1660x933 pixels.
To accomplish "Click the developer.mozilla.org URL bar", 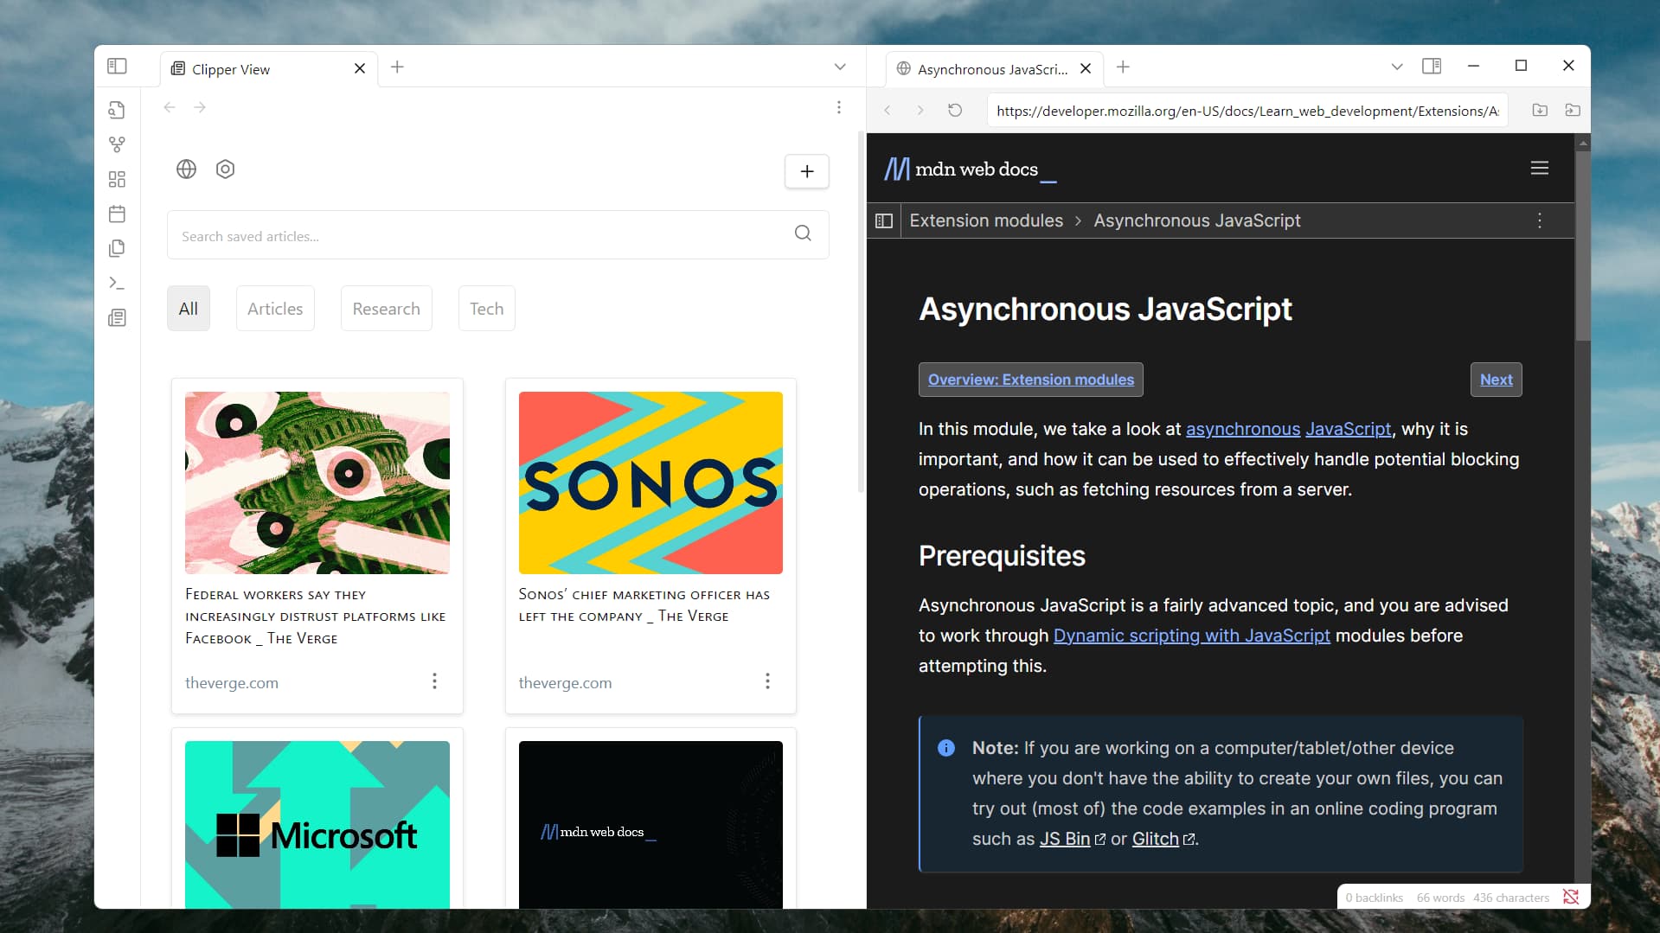I will [x=1247, y=111].
